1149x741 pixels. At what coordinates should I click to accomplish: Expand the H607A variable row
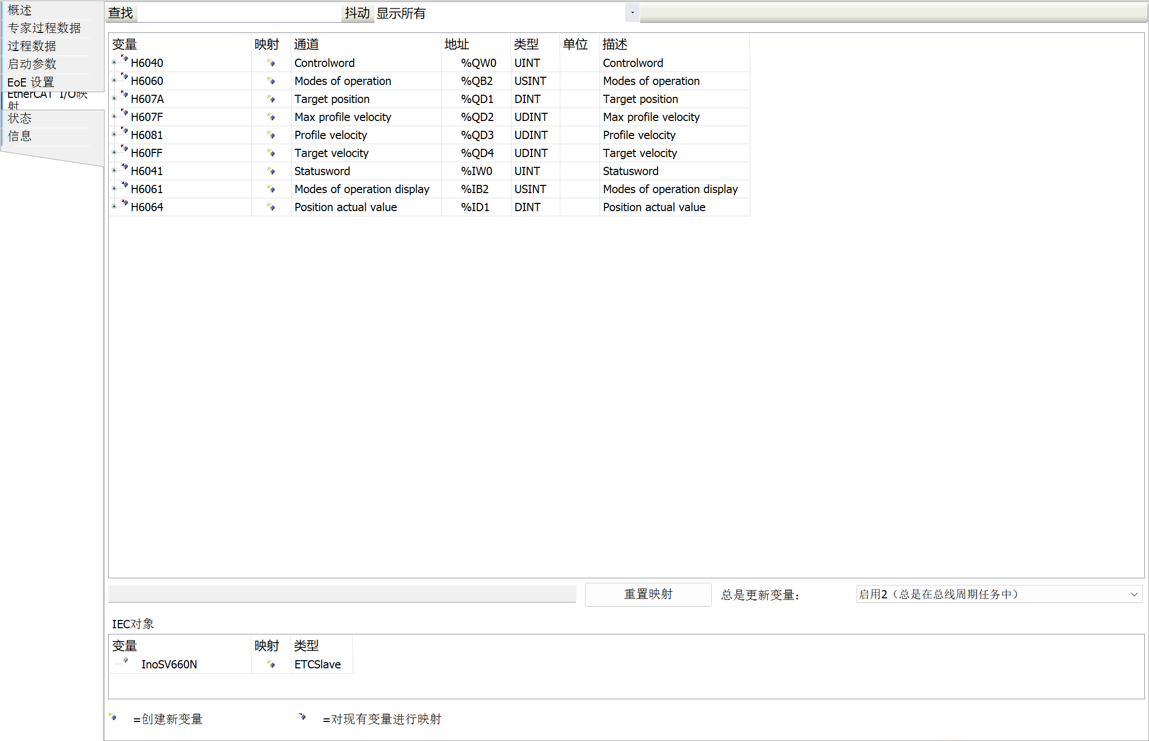point(114,98)
